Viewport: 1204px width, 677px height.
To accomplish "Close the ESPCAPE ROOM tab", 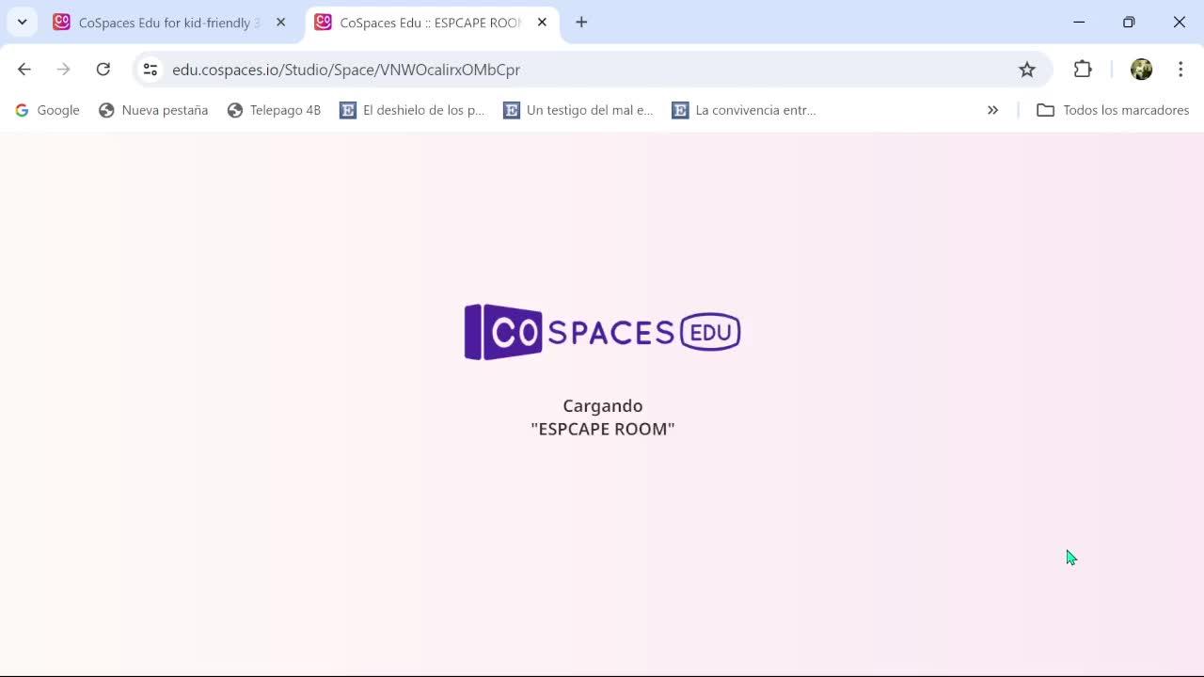I will click(542, 23).
